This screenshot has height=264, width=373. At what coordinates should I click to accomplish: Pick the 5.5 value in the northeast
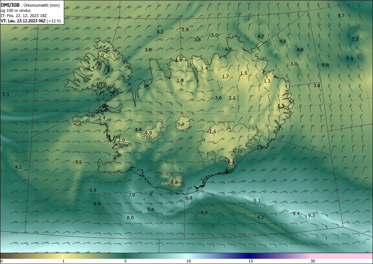coord(355,39)
